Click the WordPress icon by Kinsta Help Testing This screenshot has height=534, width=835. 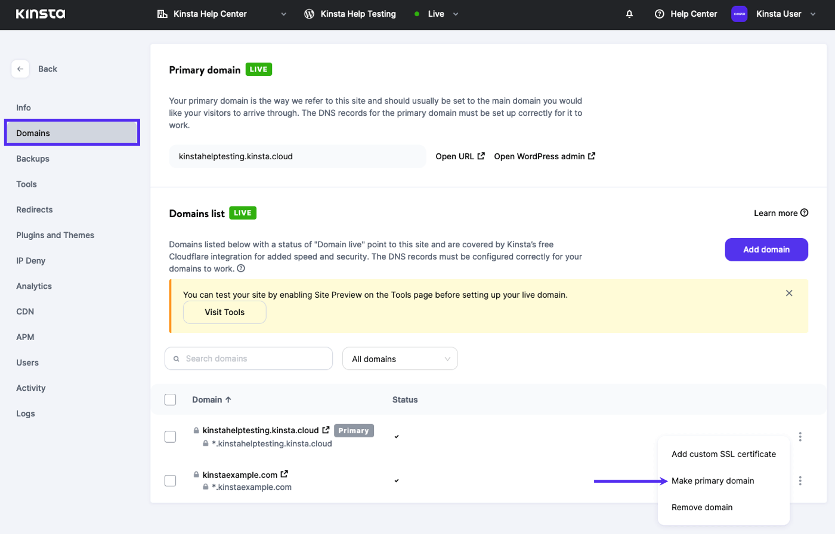click(x=309, y=14)
